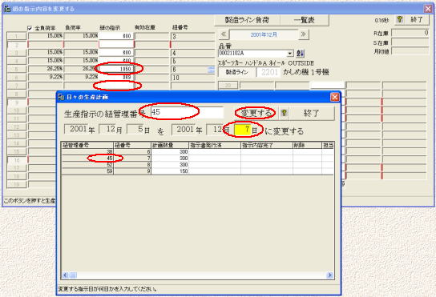This screenshot has width=436, height=297.
Task: Click the 指示内容完了 column header
Action: (267, 145)
